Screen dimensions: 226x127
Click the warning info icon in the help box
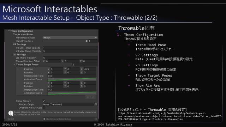pyautogui.click(x=11, y=113)
